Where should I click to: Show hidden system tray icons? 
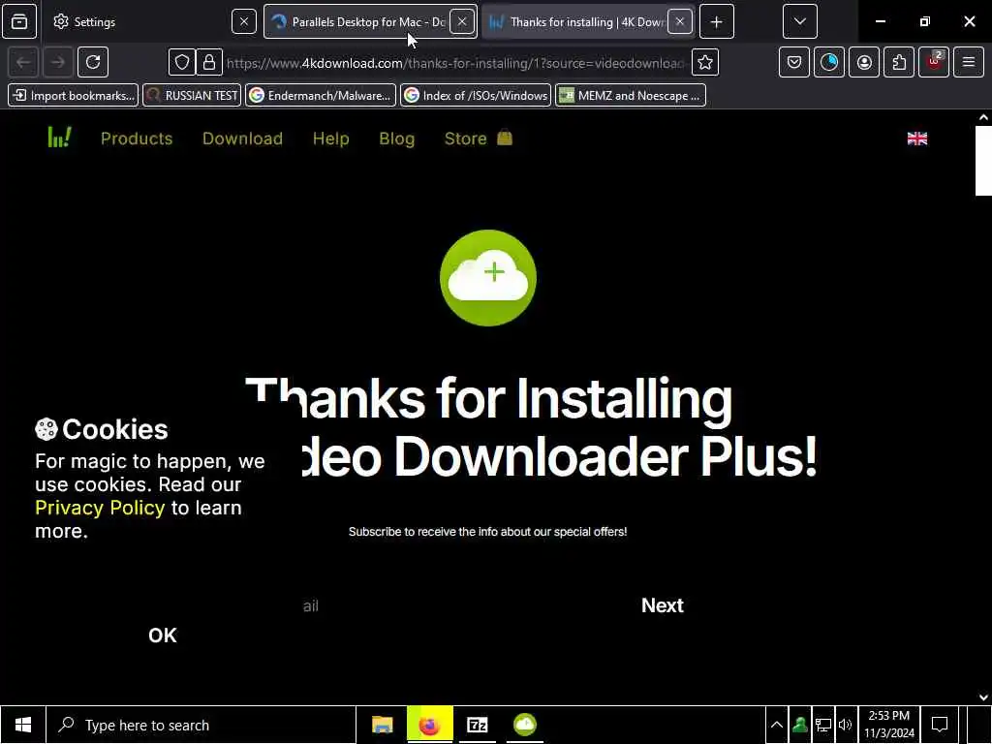(777, 725)
